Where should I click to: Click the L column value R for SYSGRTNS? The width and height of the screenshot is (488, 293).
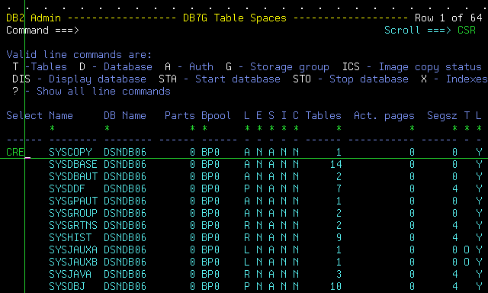click(247, 225)
